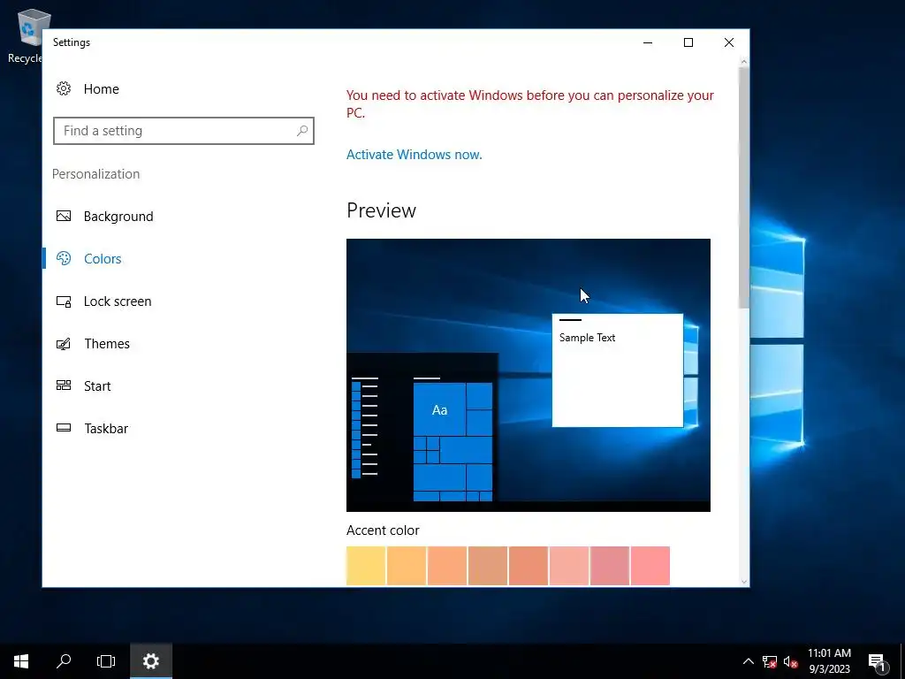Screen dimensions: 905x679
Task: Click the Accent color label
Action: (x=383, y=530)
